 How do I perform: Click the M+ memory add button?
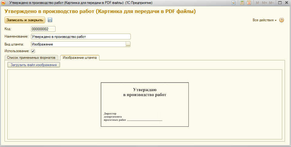[x=264, y=3]
